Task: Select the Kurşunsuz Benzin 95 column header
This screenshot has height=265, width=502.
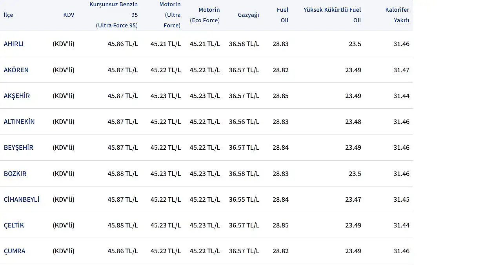Action: coord(115,15)
